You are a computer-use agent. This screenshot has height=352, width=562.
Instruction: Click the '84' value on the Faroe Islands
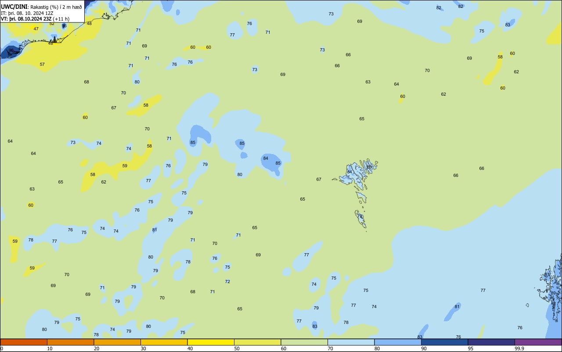pos(349,172)
